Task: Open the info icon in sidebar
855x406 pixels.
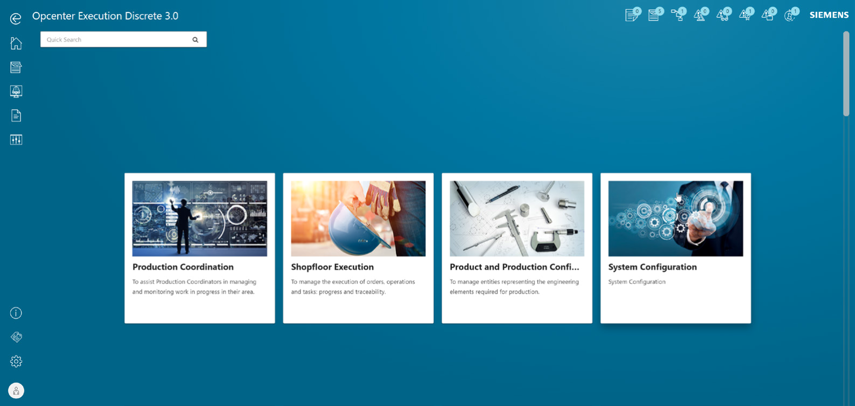Action: point(16,313)
